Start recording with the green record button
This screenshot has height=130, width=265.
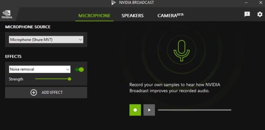pos(135,110)
